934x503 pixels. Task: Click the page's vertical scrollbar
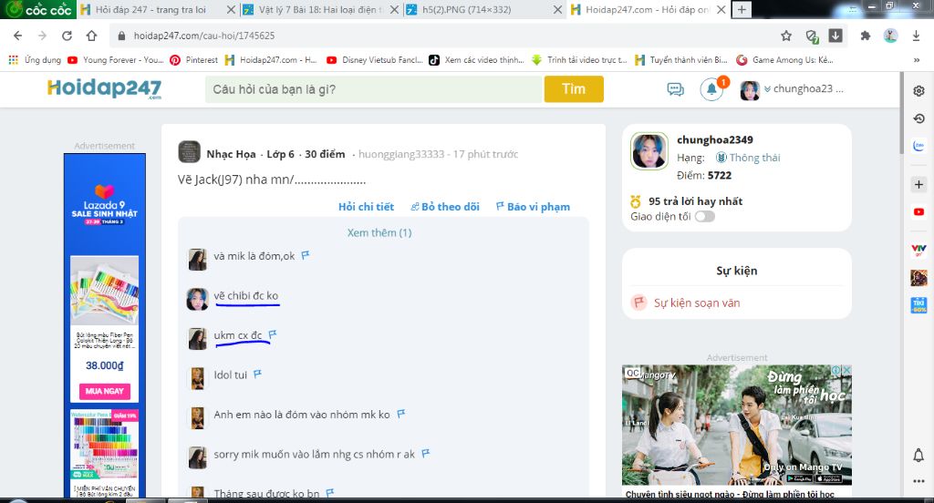pos(902,113)
